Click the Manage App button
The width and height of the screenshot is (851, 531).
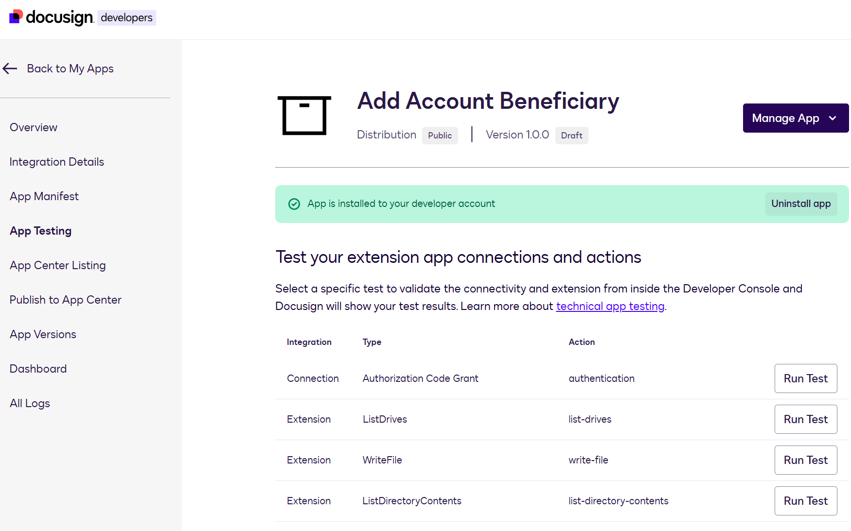796,118
